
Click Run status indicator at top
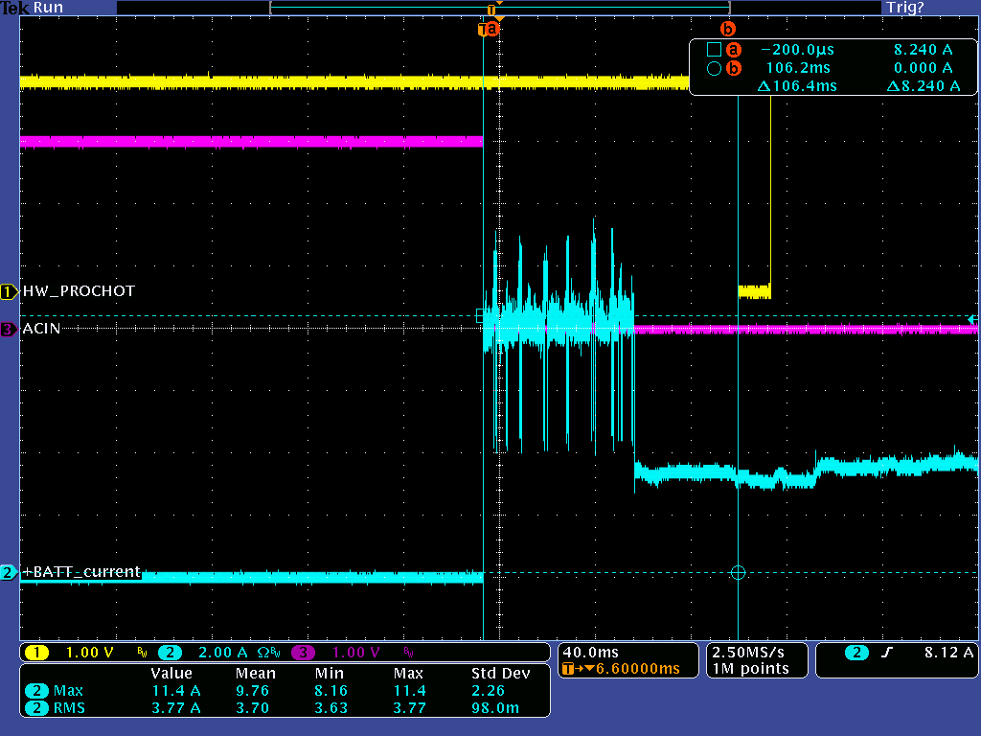(x=48, y=8)
